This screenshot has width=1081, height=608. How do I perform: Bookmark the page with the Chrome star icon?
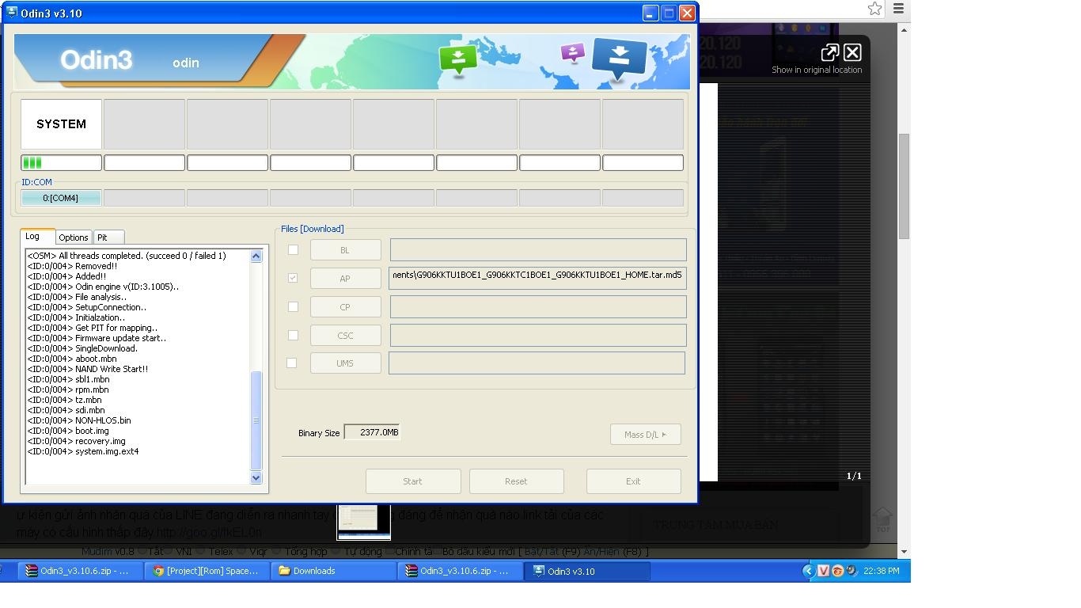point(874,9)
